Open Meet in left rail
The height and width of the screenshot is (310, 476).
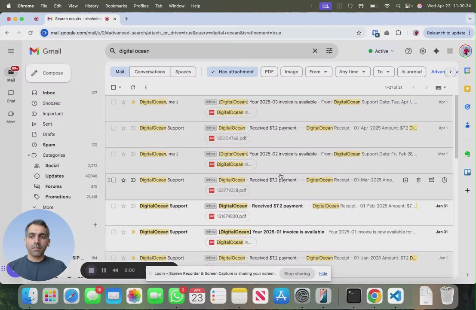coord(11,117)
